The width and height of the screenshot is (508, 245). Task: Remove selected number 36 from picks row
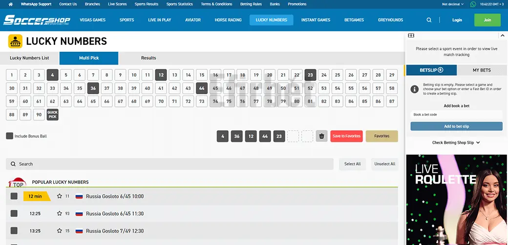click(237, 136)
